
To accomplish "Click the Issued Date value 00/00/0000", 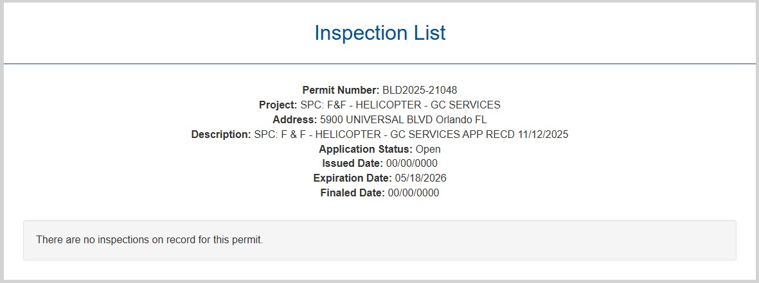I will pos(412,164).
